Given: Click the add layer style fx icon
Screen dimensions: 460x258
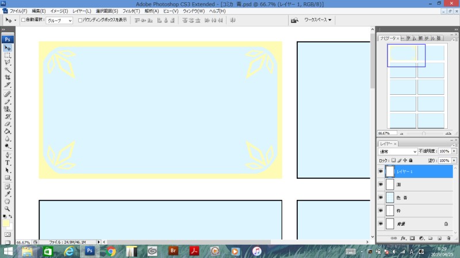Looking at the screenshot, I should pos(404,238).
